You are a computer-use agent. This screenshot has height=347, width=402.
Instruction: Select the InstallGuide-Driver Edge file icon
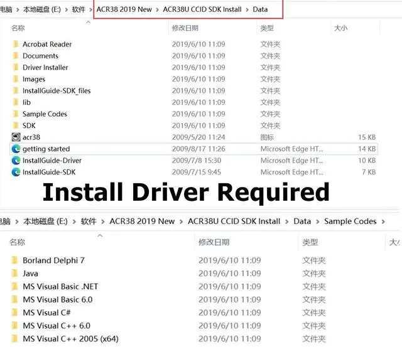[16, 161]
